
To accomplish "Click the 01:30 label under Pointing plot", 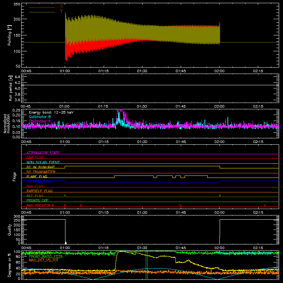I will pyautogui.click(x=142, y=71).
